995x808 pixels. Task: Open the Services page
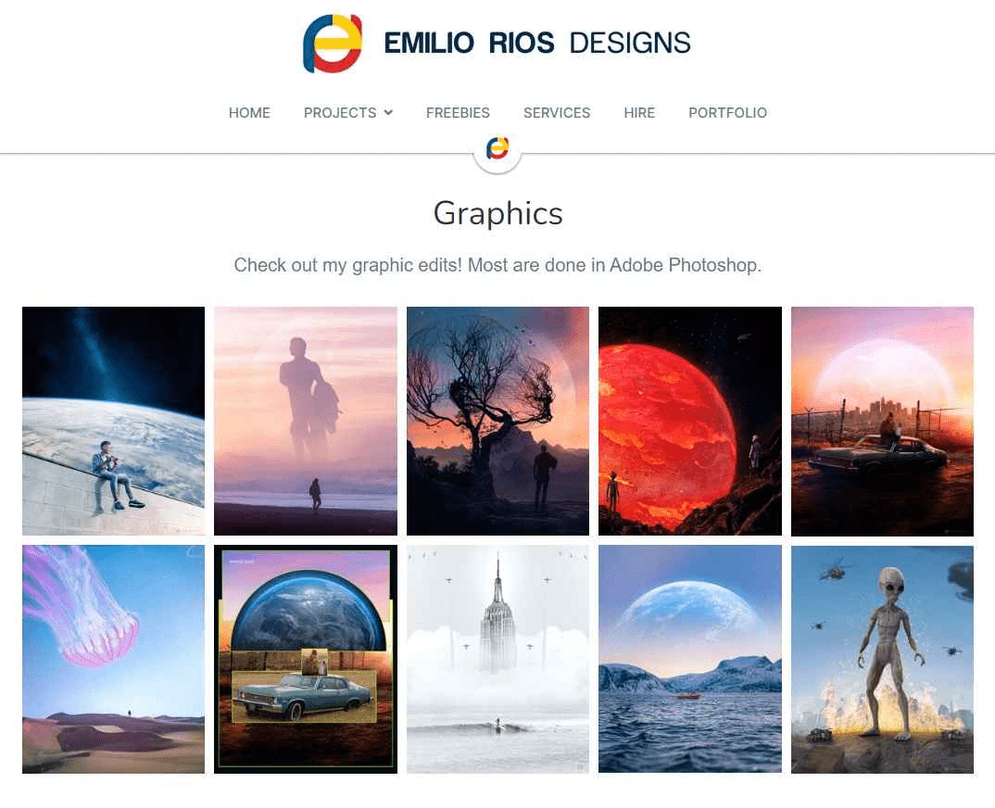click(x=557, y=113)
